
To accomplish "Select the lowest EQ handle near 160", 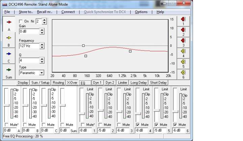I will point(86,56).
